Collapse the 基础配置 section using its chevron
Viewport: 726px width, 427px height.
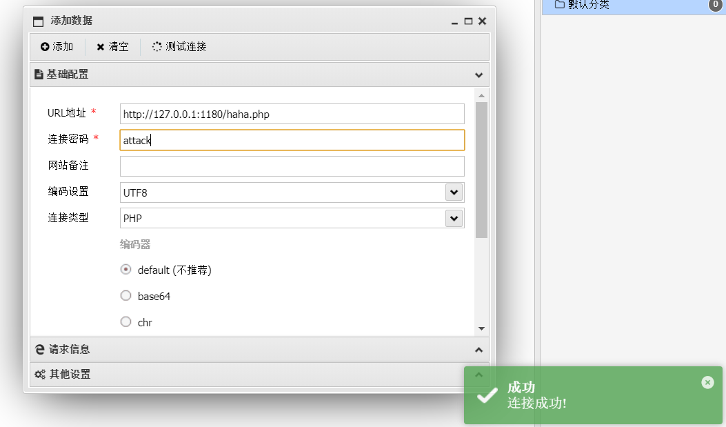tap(478, 75)
